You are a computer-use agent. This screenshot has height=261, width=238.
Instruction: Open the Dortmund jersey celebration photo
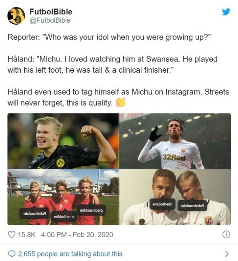tap(63, 141)
